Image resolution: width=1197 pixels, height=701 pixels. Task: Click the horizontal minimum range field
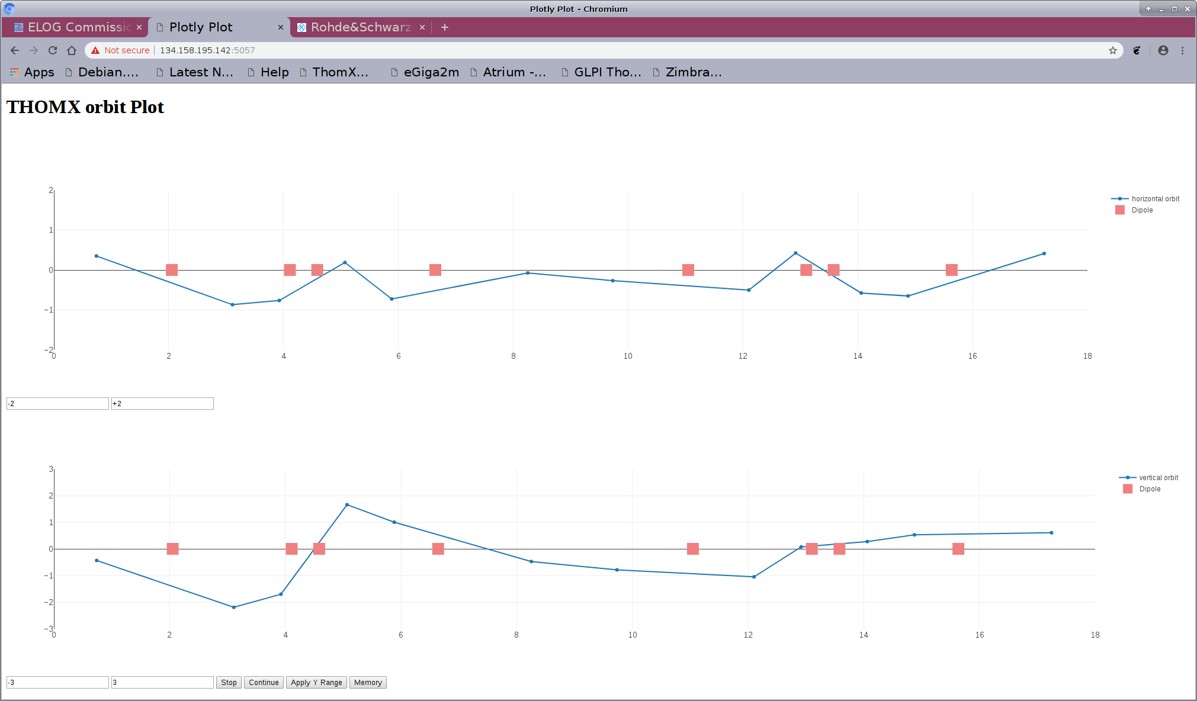coord(57,404)
